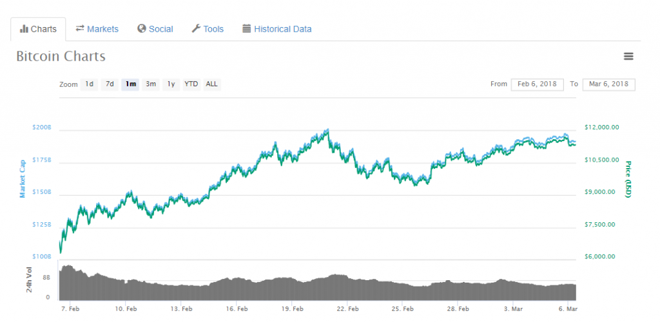Set zoom to 1y
This screenshot has width=660, height=322.
coord(171,84)
